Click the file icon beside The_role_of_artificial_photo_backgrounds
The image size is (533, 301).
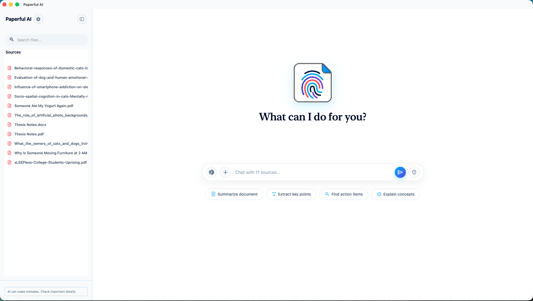(9, 115)
